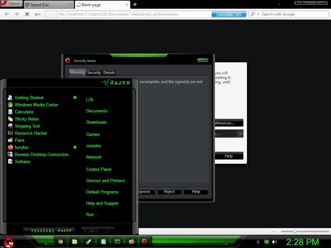Open a new tab with plus button
Viewport: 331px width, 248px height.
pyautogui.click(x=135, y=5)
